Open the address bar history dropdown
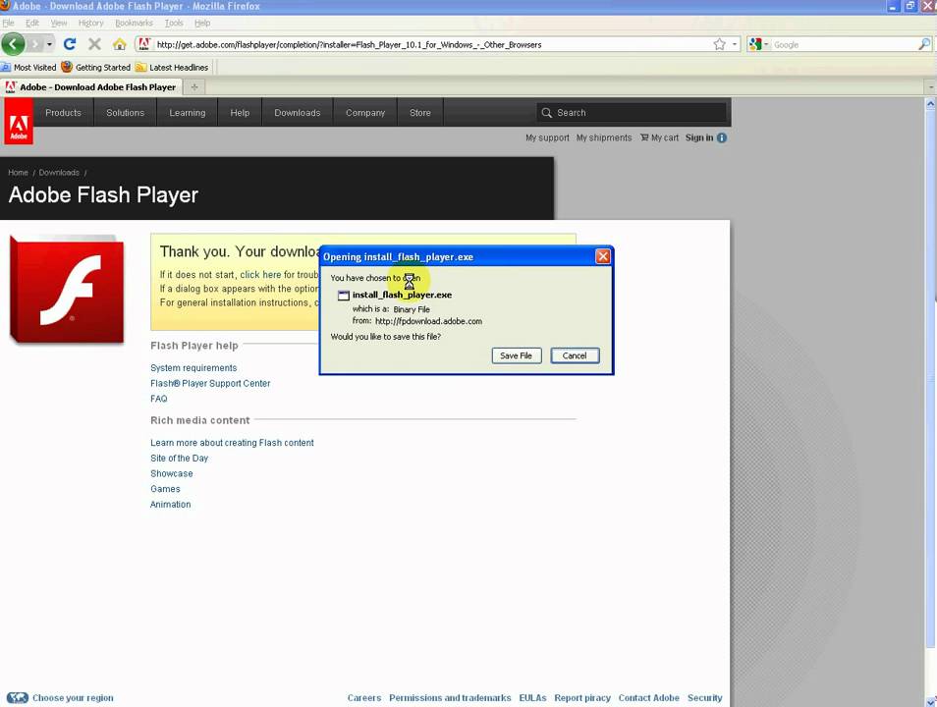 735,44
